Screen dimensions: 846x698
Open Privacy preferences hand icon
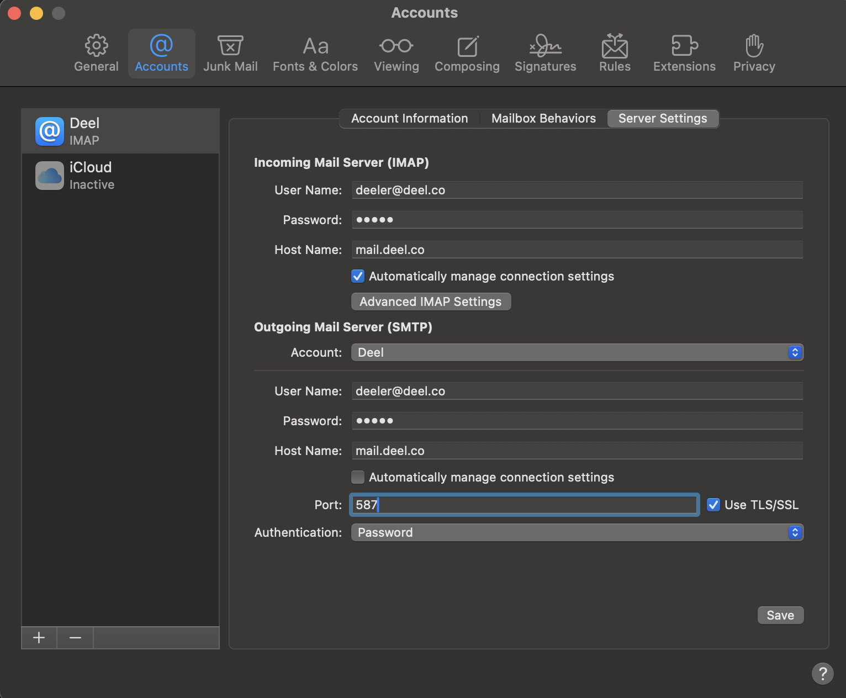tap(754, 46)
